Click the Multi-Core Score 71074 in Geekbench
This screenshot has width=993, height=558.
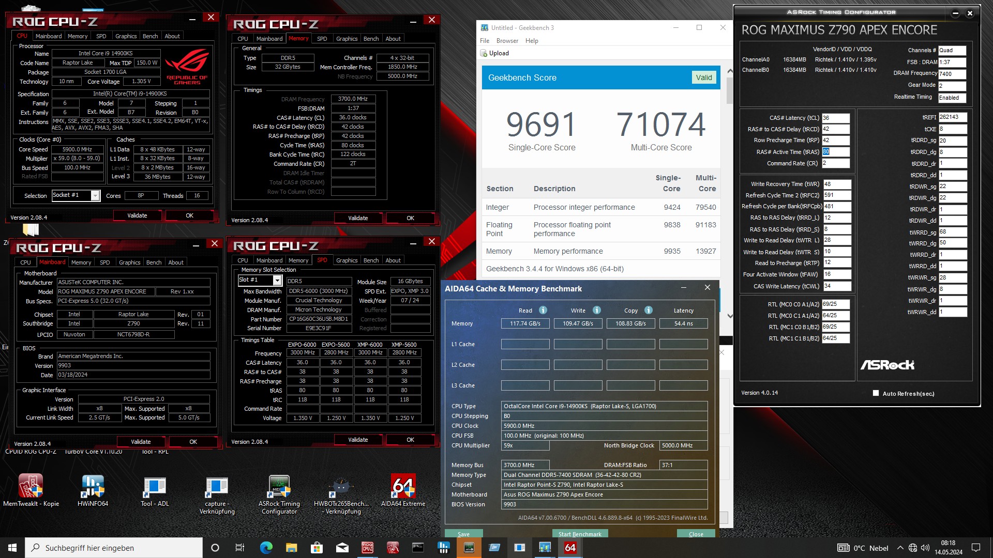661,125
